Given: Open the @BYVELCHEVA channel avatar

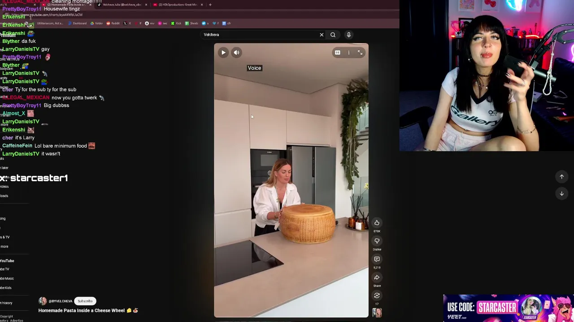Looking at the screenshot, I should pos(43,301).
